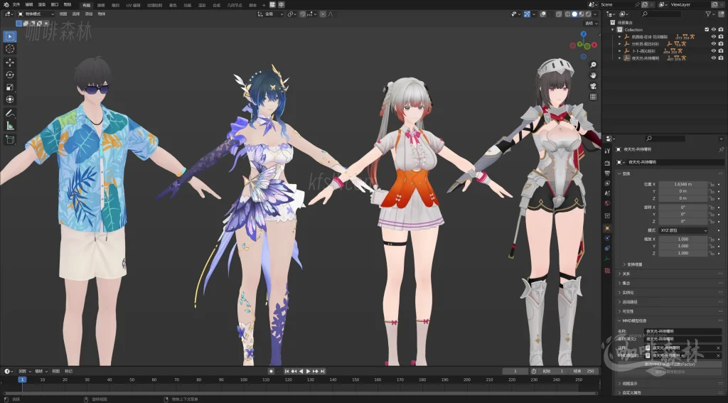Expand the first armature in outliner
This screenshot has height=403, width=728.
click(x=619, y=37)
